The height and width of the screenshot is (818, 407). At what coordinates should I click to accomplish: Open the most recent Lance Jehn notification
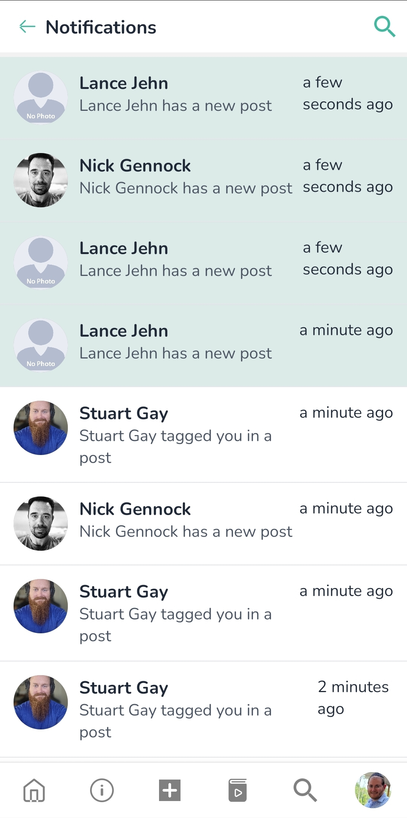click(203, 98)
